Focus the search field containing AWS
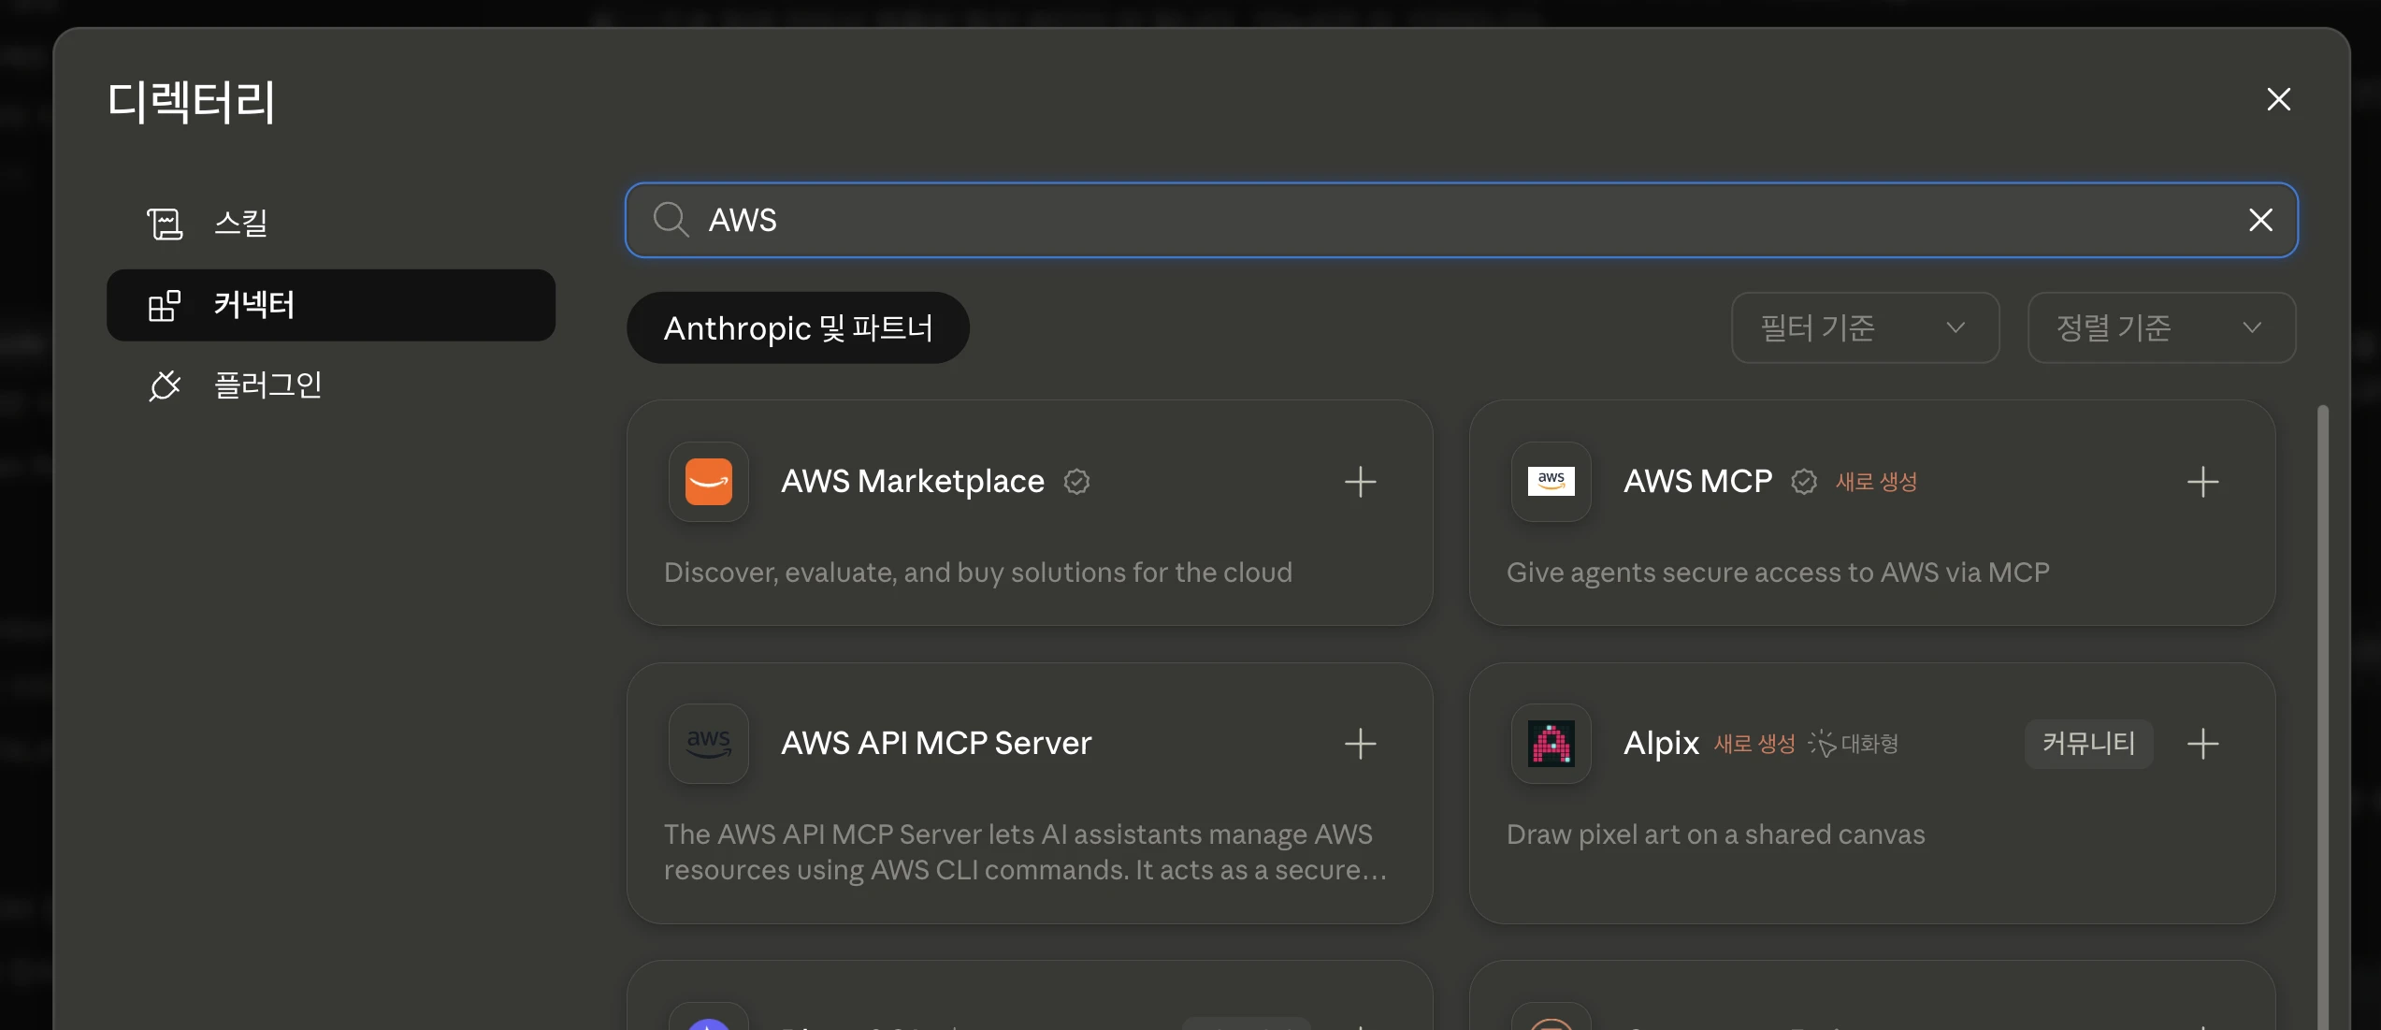The image size is (2381, 1030). 1461,220
